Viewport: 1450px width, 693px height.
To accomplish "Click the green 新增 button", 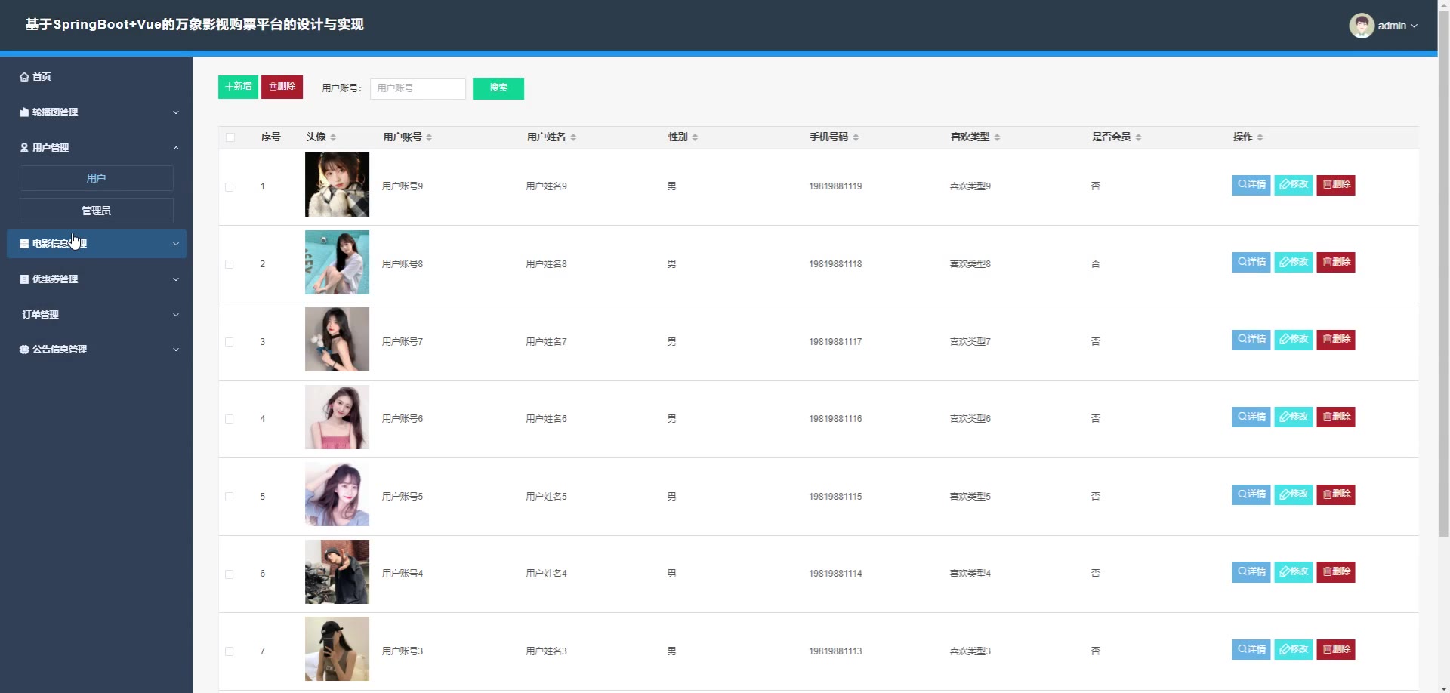I will [x=238, y=87].
